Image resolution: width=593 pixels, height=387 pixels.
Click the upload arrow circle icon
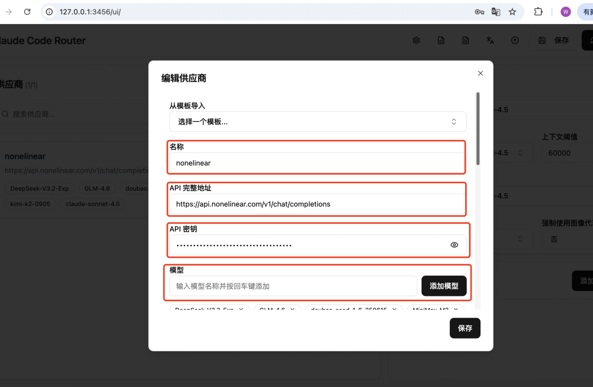pyautogui.click(x=515, y=41)
